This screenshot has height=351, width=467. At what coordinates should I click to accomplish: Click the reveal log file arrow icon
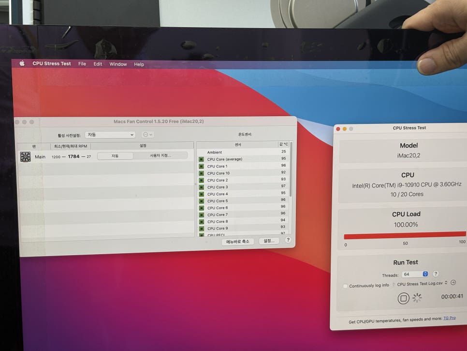453,282
